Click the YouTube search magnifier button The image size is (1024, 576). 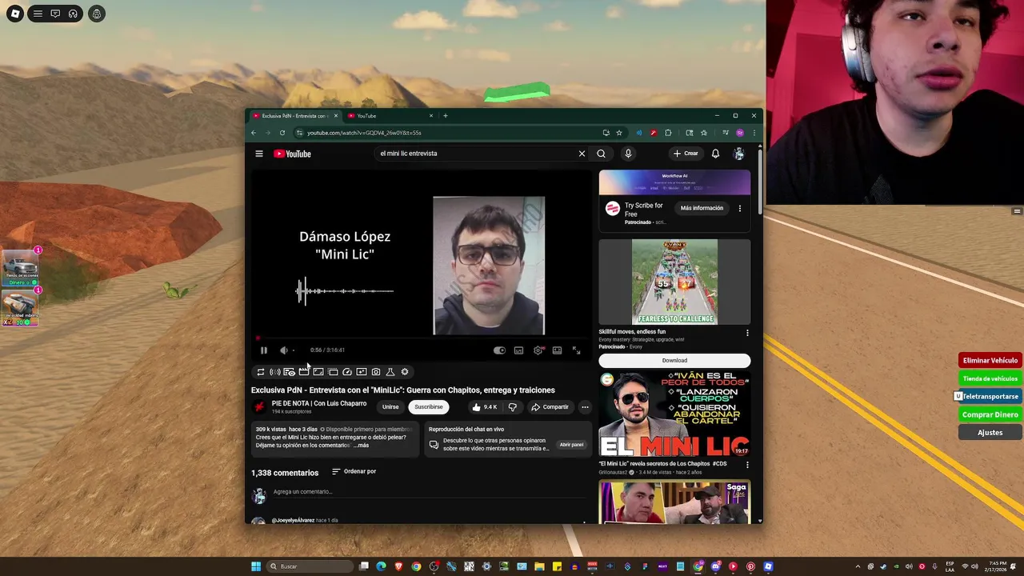(x=601, y=154)
